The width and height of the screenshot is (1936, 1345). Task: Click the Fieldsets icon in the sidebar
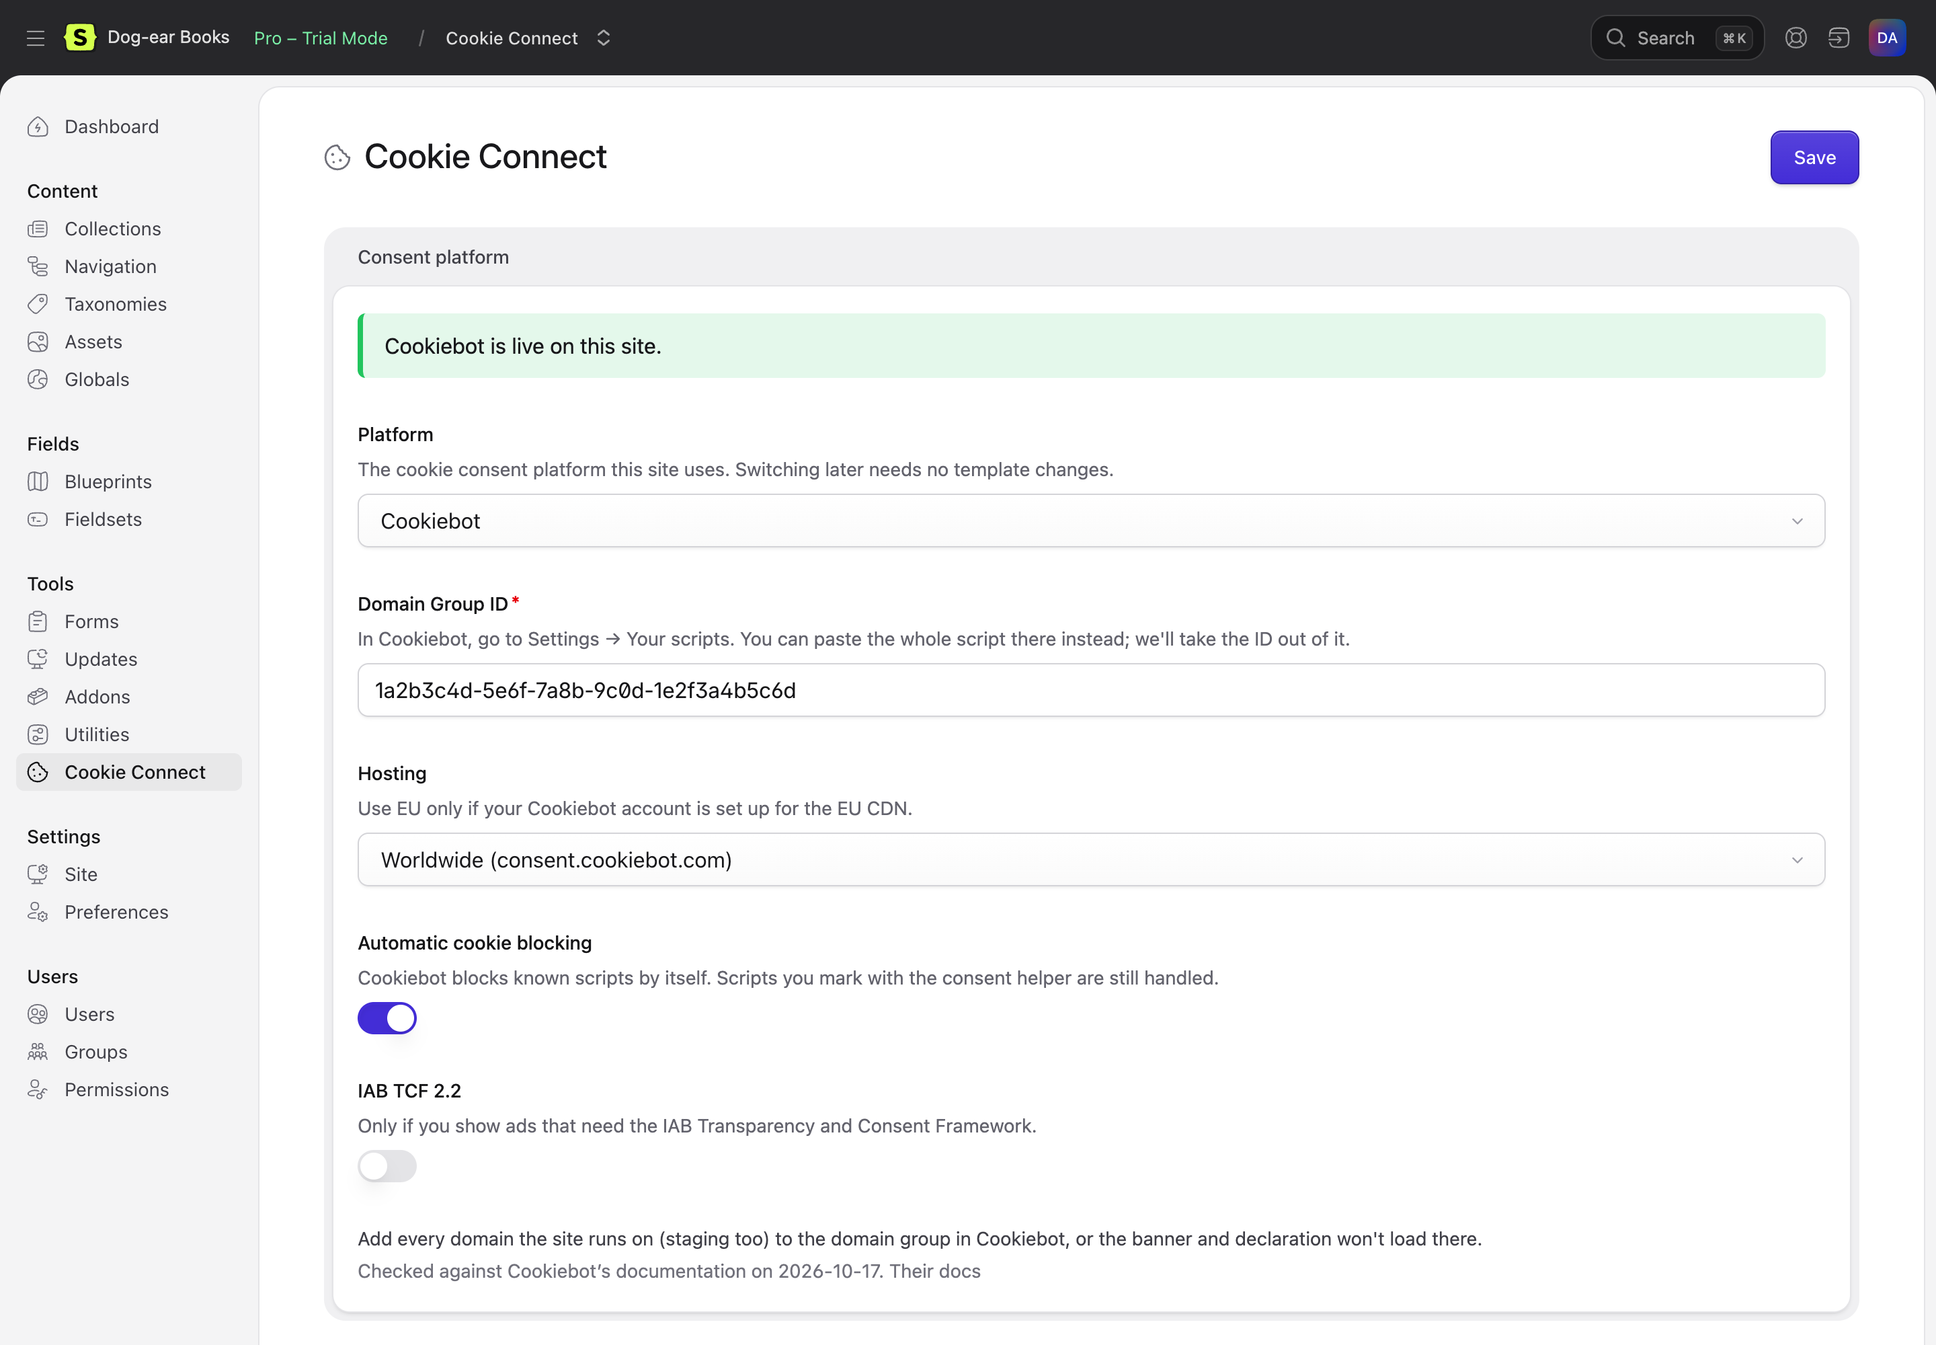click(38, 519)
